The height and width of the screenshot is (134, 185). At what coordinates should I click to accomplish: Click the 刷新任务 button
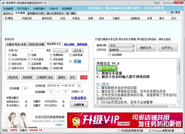click(146, 48)
